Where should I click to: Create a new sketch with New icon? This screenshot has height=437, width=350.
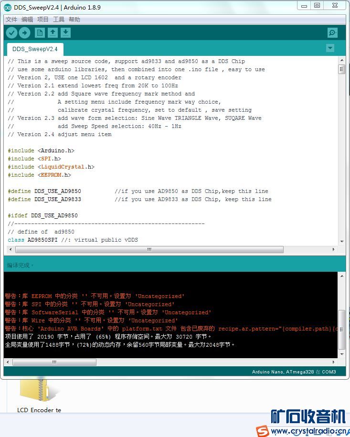pos(40,33)
